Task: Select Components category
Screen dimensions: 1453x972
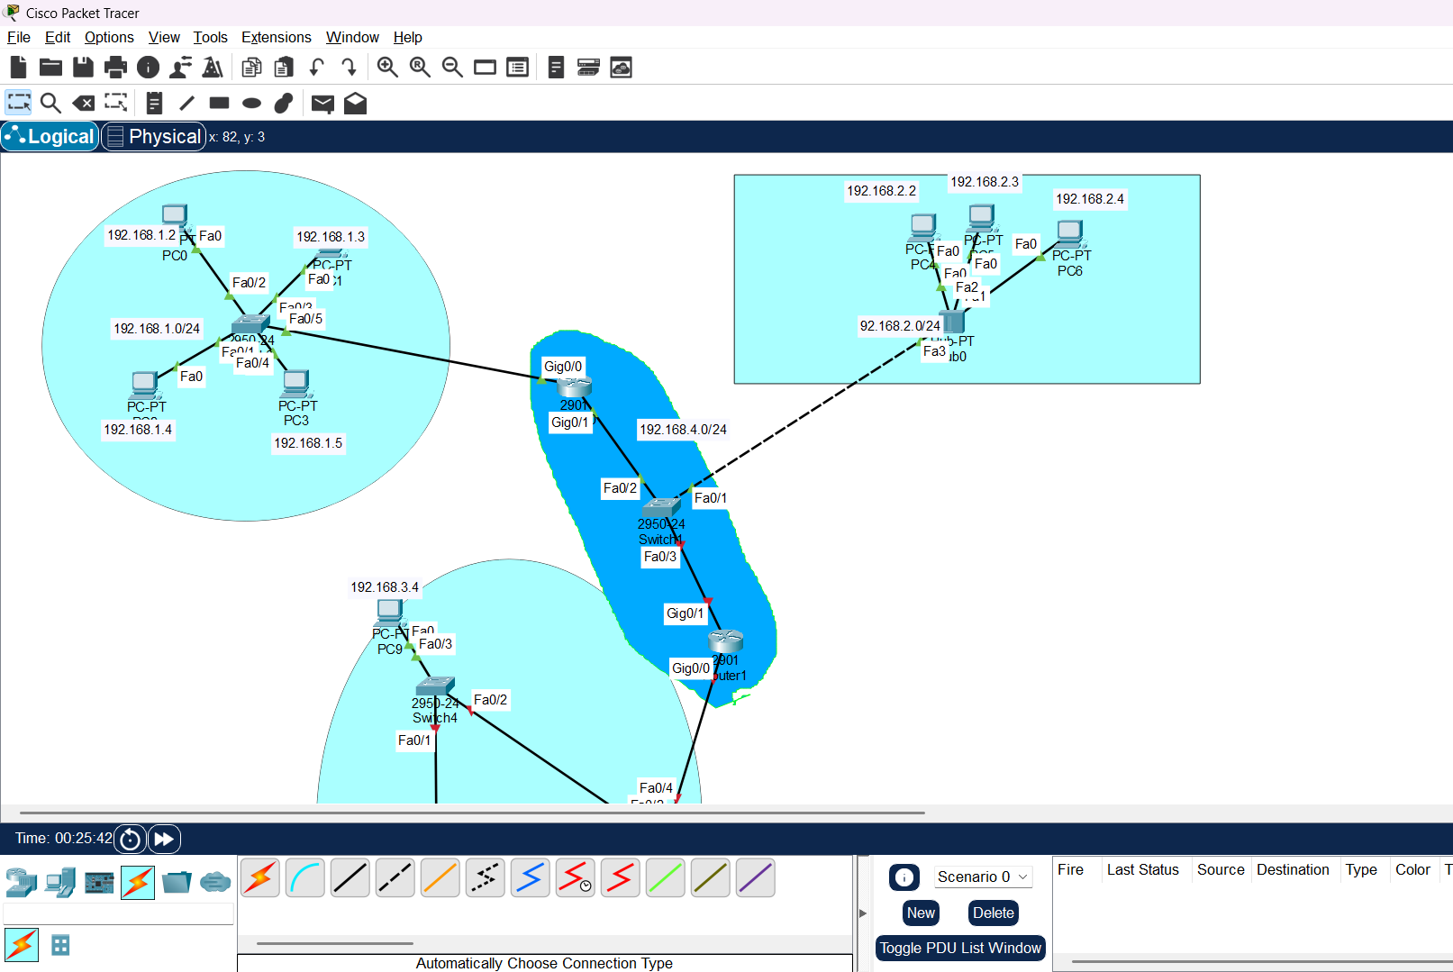Action: coord(99,882)
